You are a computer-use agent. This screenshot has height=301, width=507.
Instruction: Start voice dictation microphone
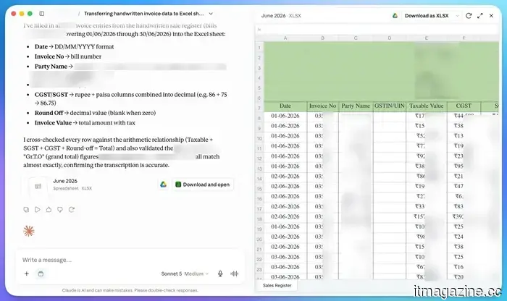[x=220, y=274]
